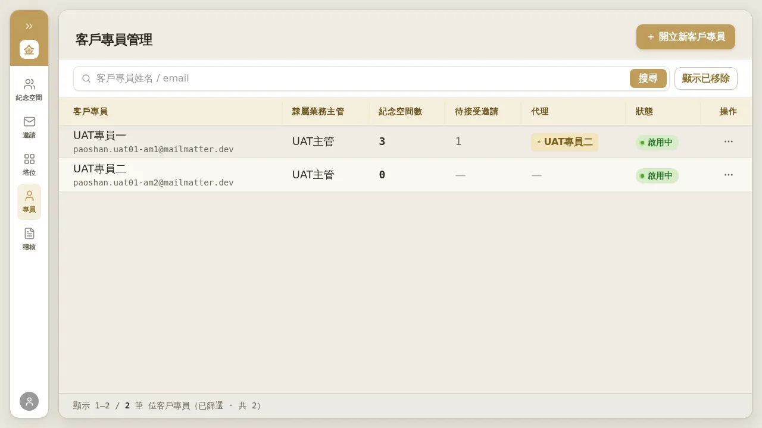Click the name UAT專員一 in first column

(x=99, y=136)
